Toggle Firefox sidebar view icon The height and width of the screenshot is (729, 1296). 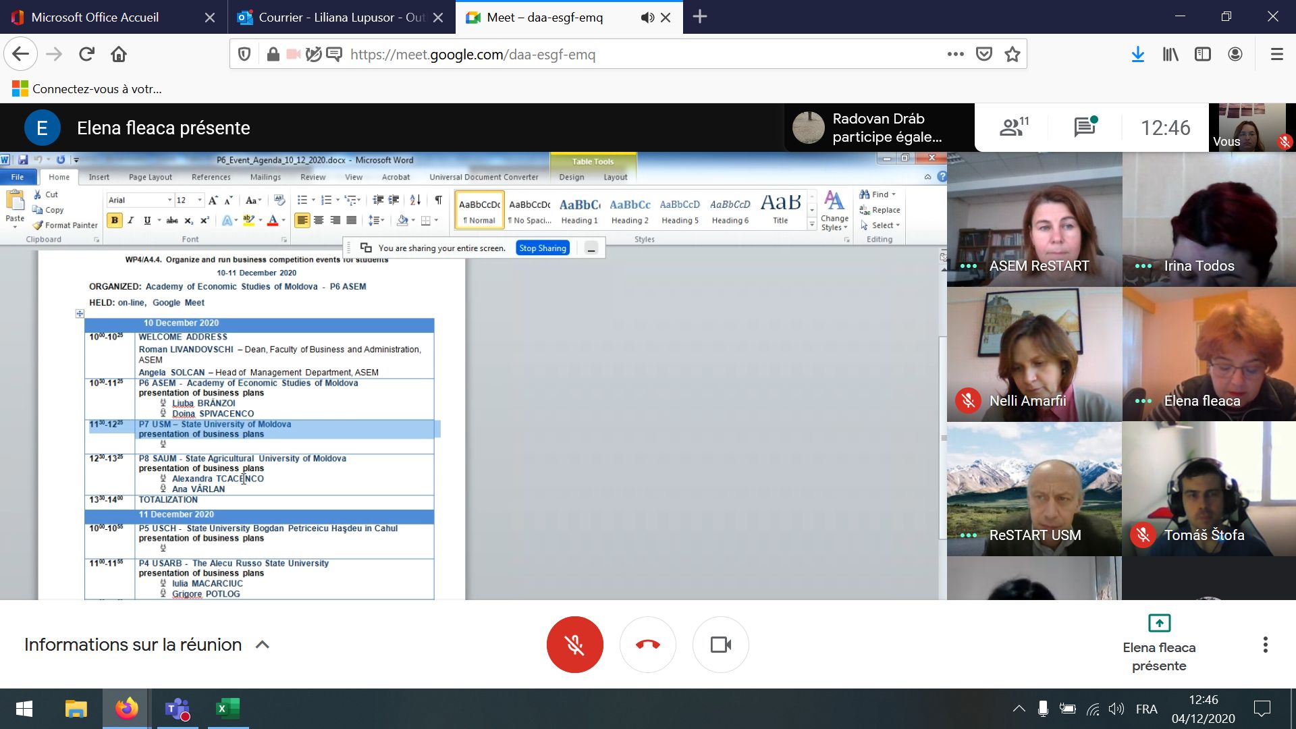pyautogui.click(x=1202, y=54)
